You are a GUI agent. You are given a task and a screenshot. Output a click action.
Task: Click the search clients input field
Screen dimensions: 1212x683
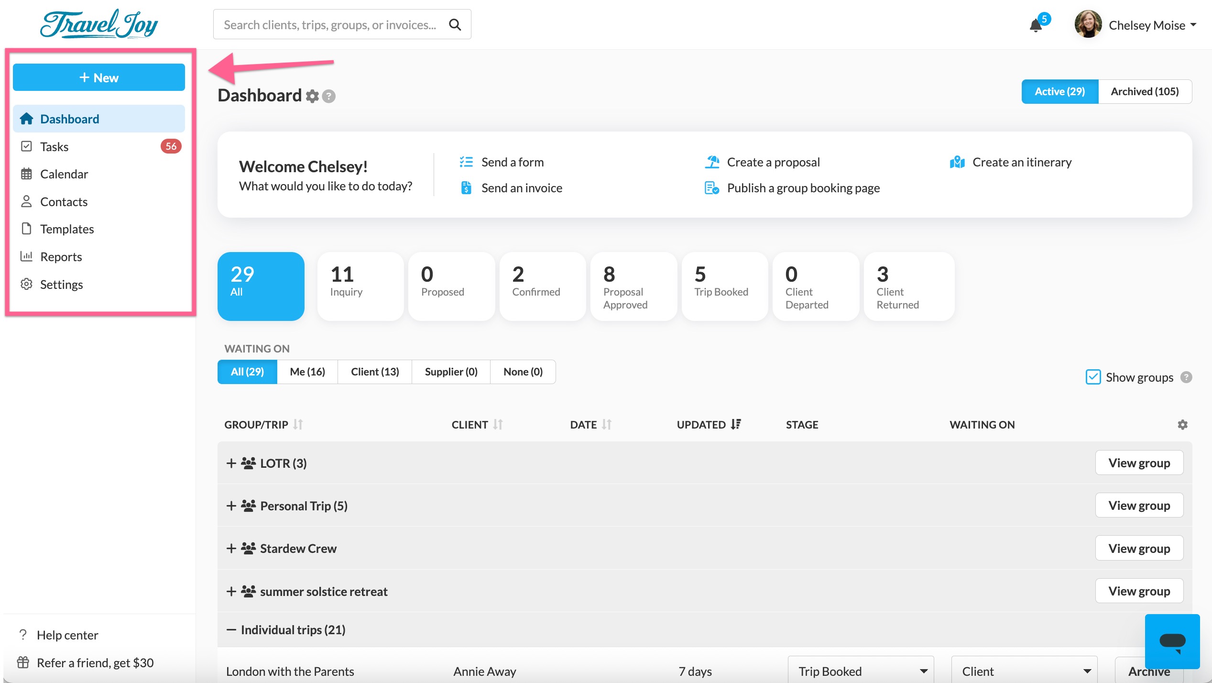[x=330, y=25]
